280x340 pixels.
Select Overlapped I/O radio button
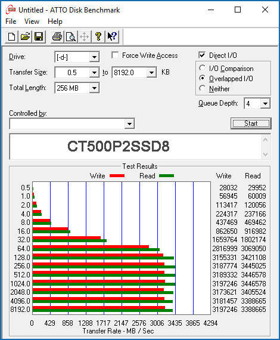click(203, 78)
